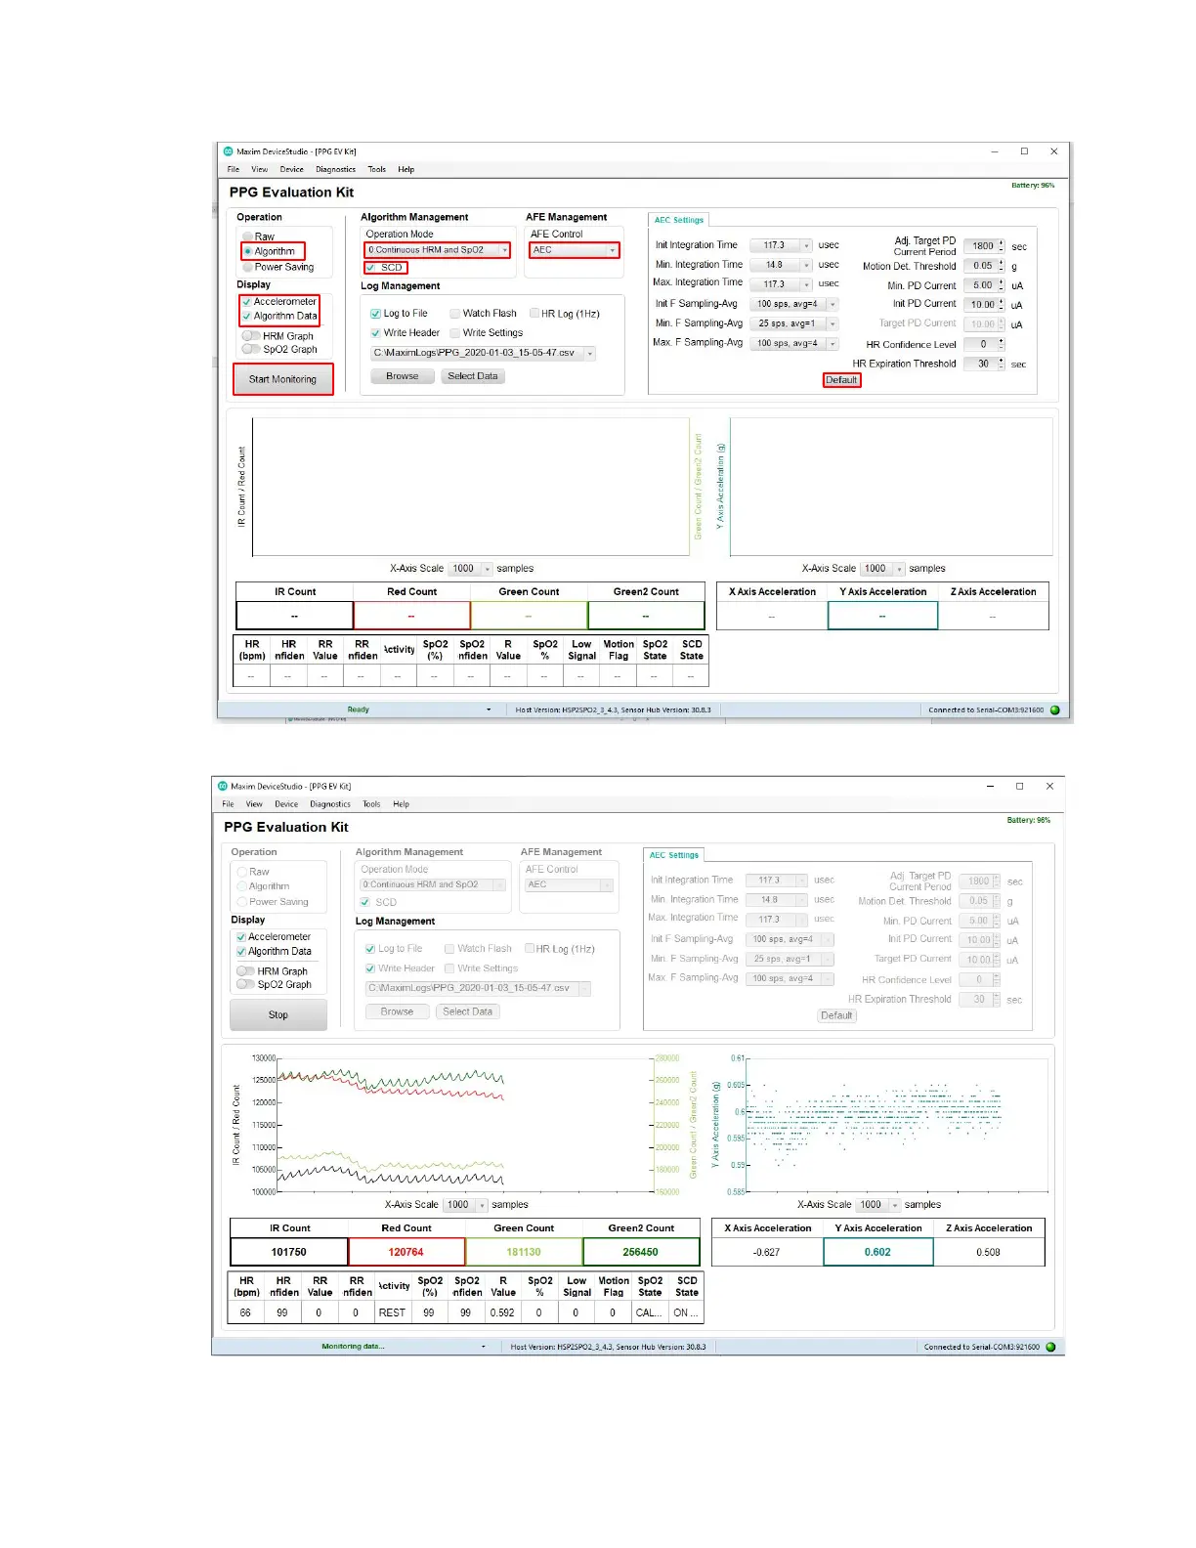Select Raw operation radio button in Ready-state window
This screenshot has width=1196, height=1548.
pyautogui.click(x=248, y=236)
